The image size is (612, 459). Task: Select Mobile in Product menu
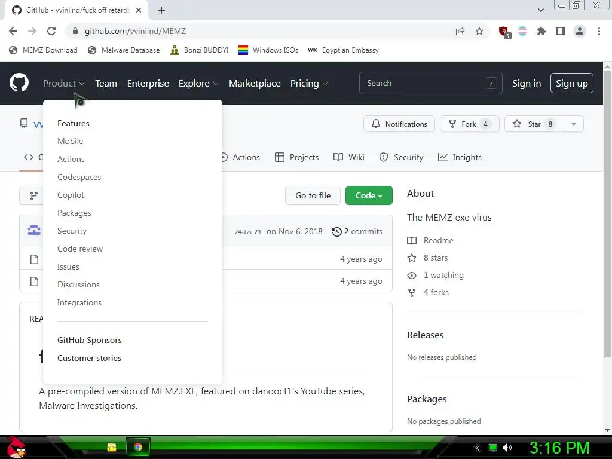(x=71, y=141)
